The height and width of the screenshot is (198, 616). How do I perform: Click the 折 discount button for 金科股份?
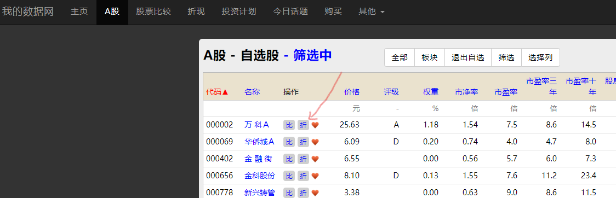pos(303,176)
